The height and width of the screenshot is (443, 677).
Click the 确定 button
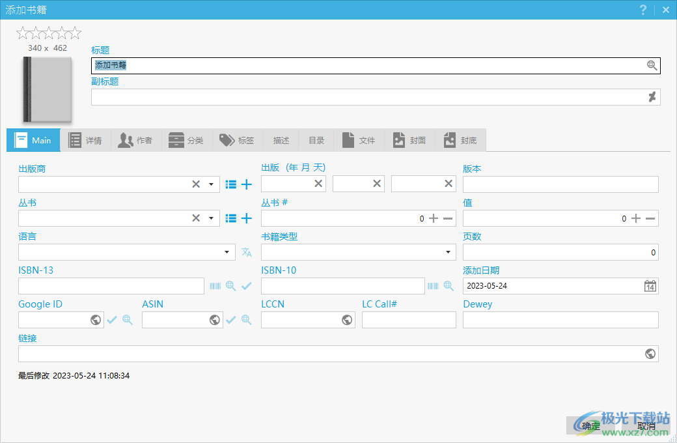pyautogui.click(x=590, y=425)
